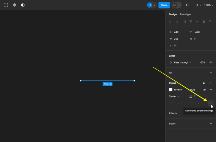
Task: Click the align bottom icon
Action: (204, 22)
